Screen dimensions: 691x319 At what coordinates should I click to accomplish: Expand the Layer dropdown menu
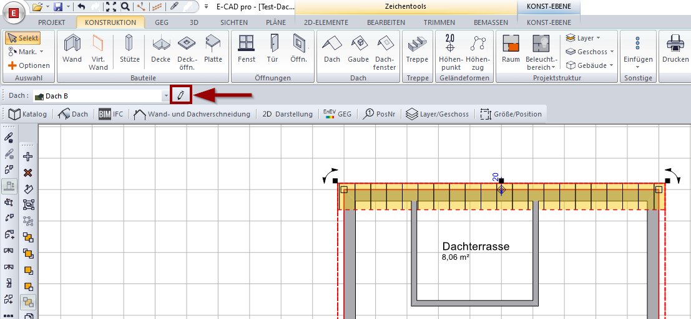coord(583,38)
